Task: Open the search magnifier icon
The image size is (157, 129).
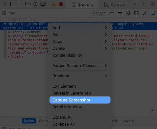Action: 143,4
